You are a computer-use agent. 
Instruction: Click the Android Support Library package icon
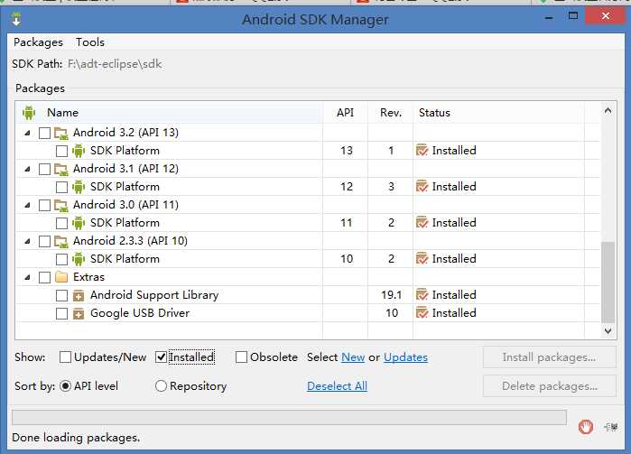point(79,296)
